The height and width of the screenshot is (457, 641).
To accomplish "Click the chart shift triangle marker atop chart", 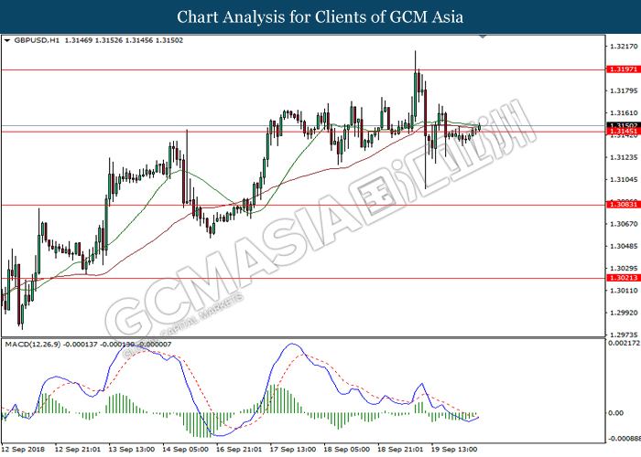I will click(x=483, y=37).
